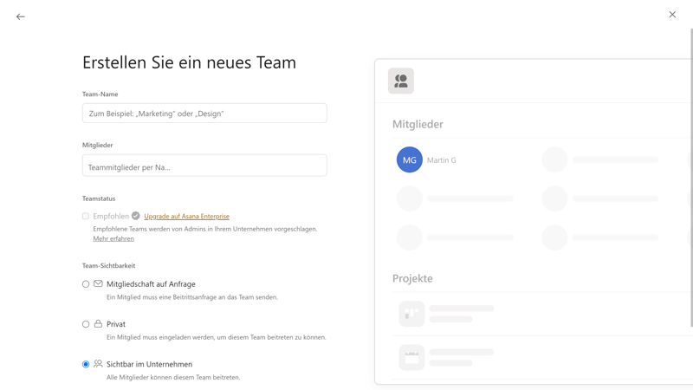
Task: Click the Teamstatus section label
Action: click(99, 198)
